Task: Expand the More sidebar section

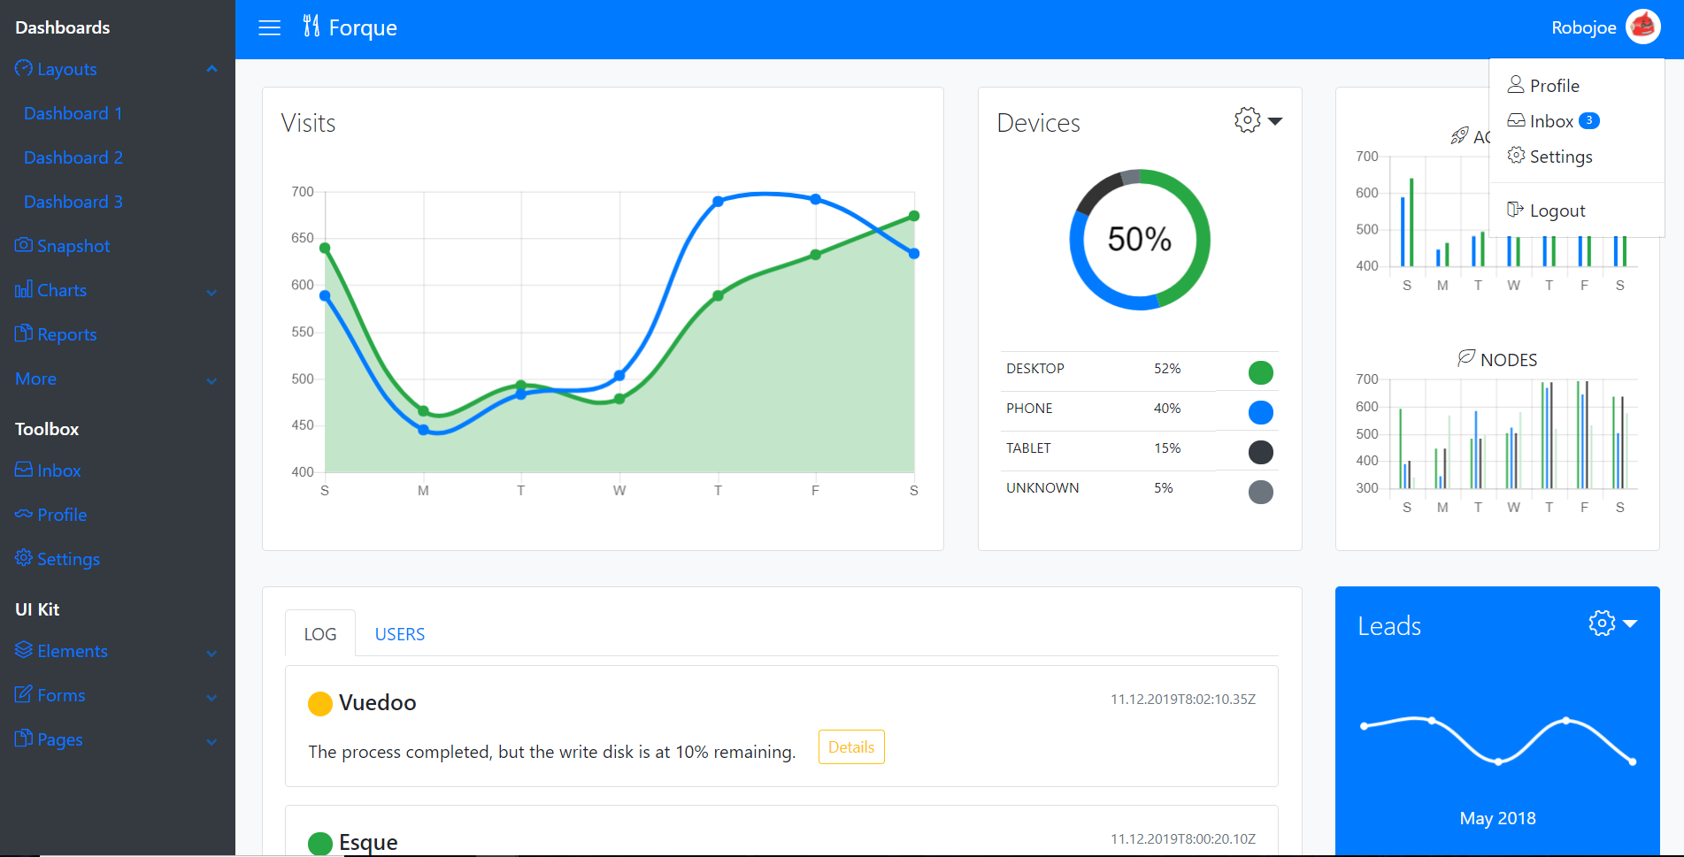Action: click(x=211, y=380)
